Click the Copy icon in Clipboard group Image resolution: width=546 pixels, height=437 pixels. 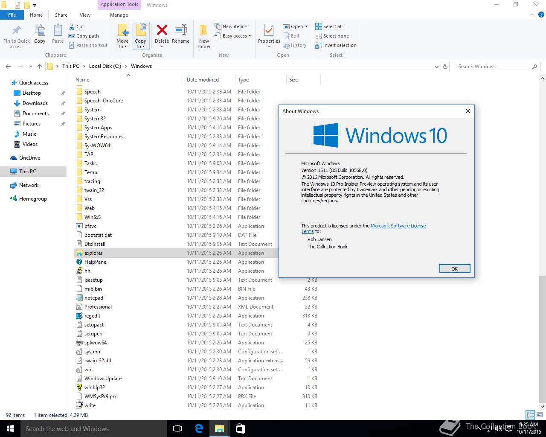tap(40, 31)
